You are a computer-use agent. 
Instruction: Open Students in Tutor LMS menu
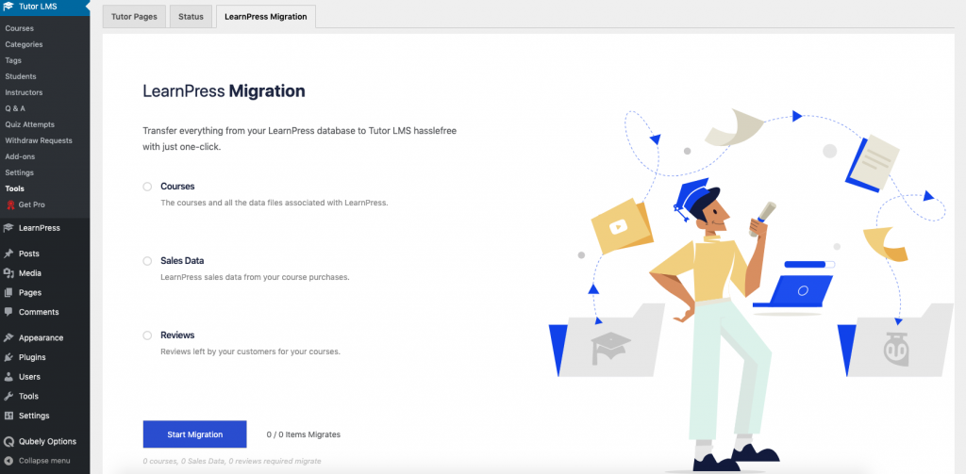pos(21,76)
